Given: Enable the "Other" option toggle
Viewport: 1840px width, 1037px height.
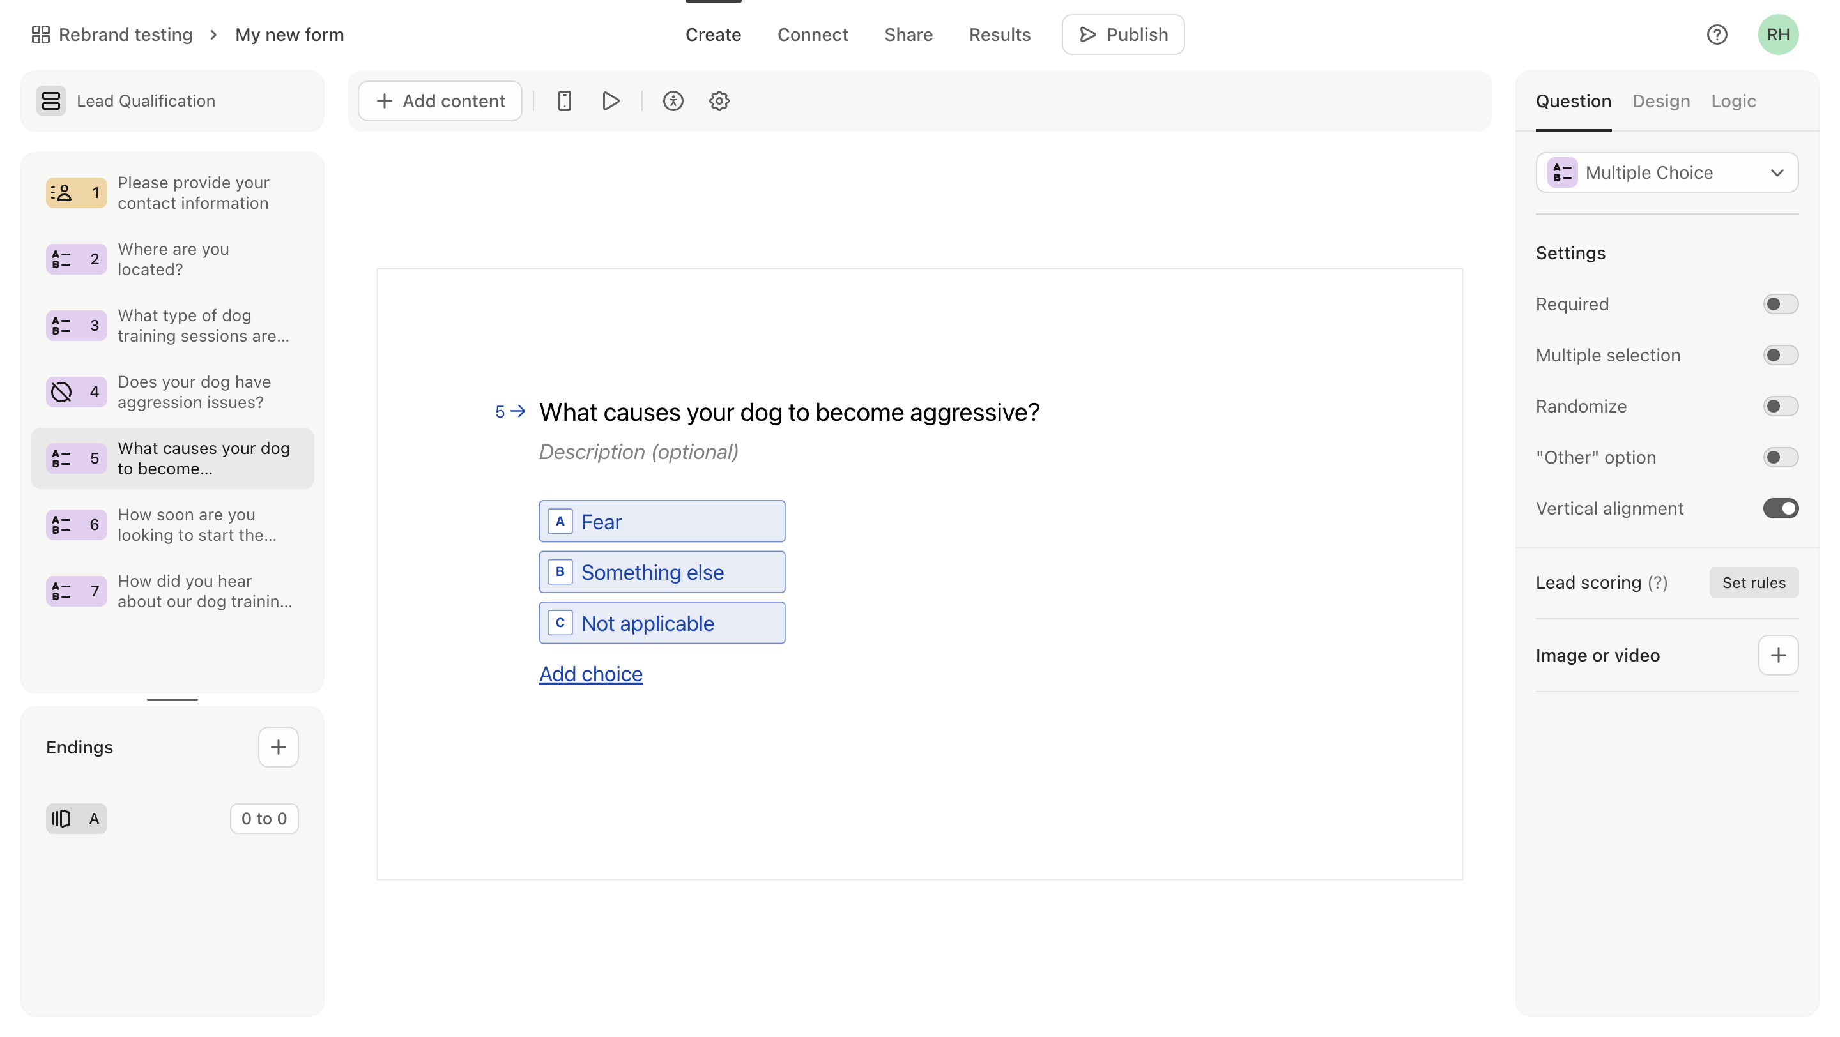Looking at the screenshot, I should [1780, 457].
